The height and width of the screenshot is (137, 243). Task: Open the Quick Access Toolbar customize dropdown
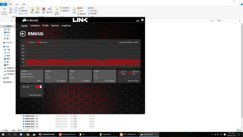click(x=10, y=1)
